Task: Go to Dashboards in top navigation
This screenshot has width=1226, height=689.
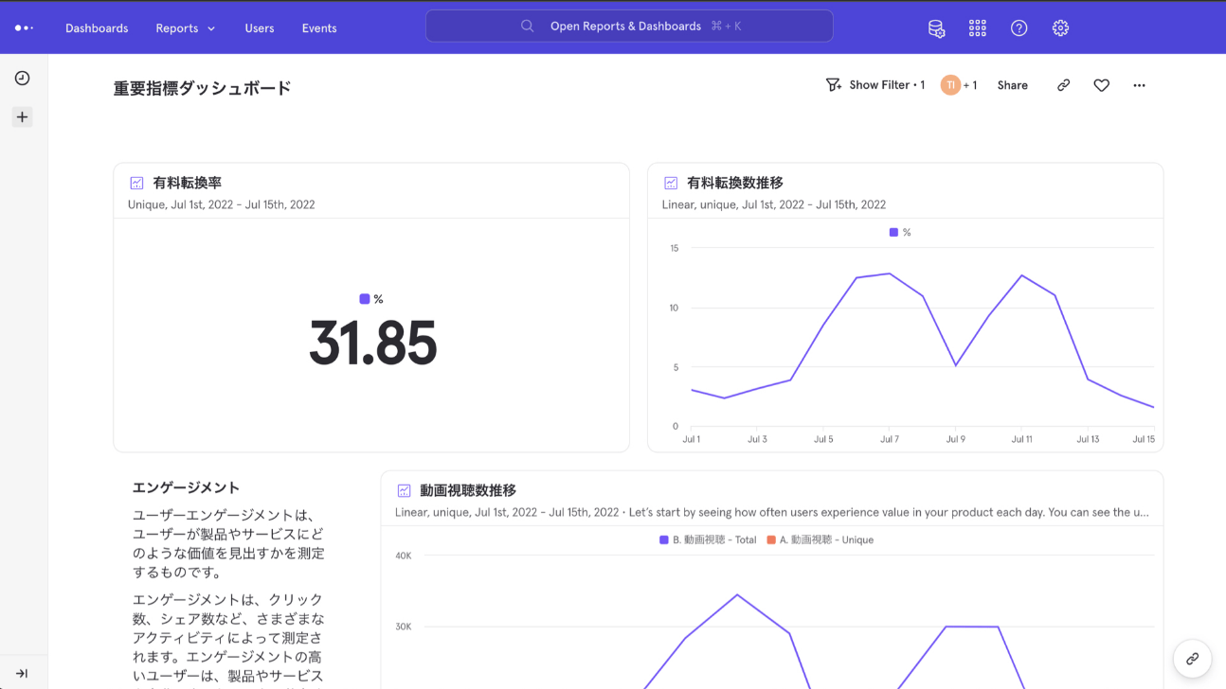Action: click(x=97, y=28)
